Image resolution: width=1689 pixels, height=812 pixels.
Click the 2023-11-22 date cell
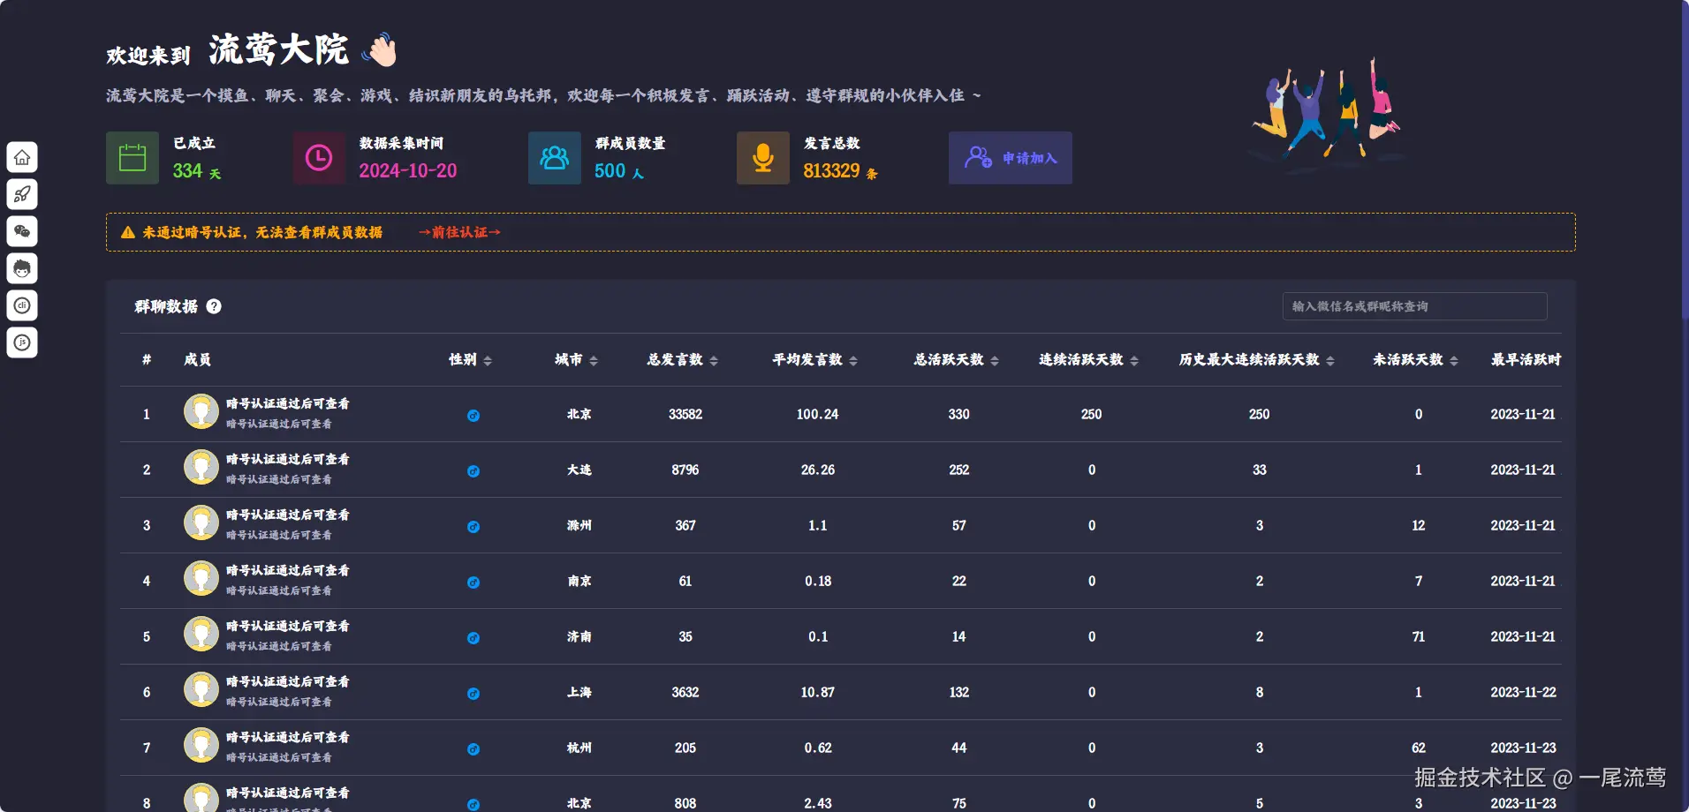point(1524,692)
